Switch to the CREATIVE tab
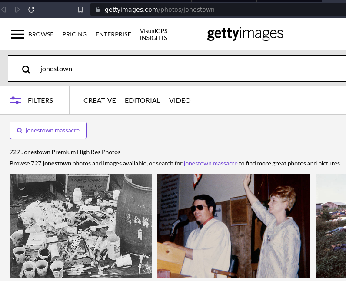Viewport: 346px width, 281px height. point(100,100)
